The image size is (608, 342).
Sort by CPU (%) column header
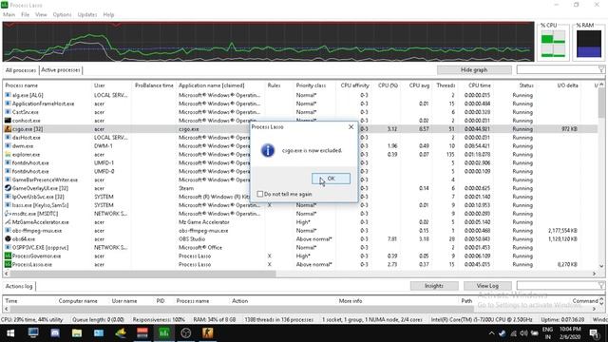(x=389, y=85)
